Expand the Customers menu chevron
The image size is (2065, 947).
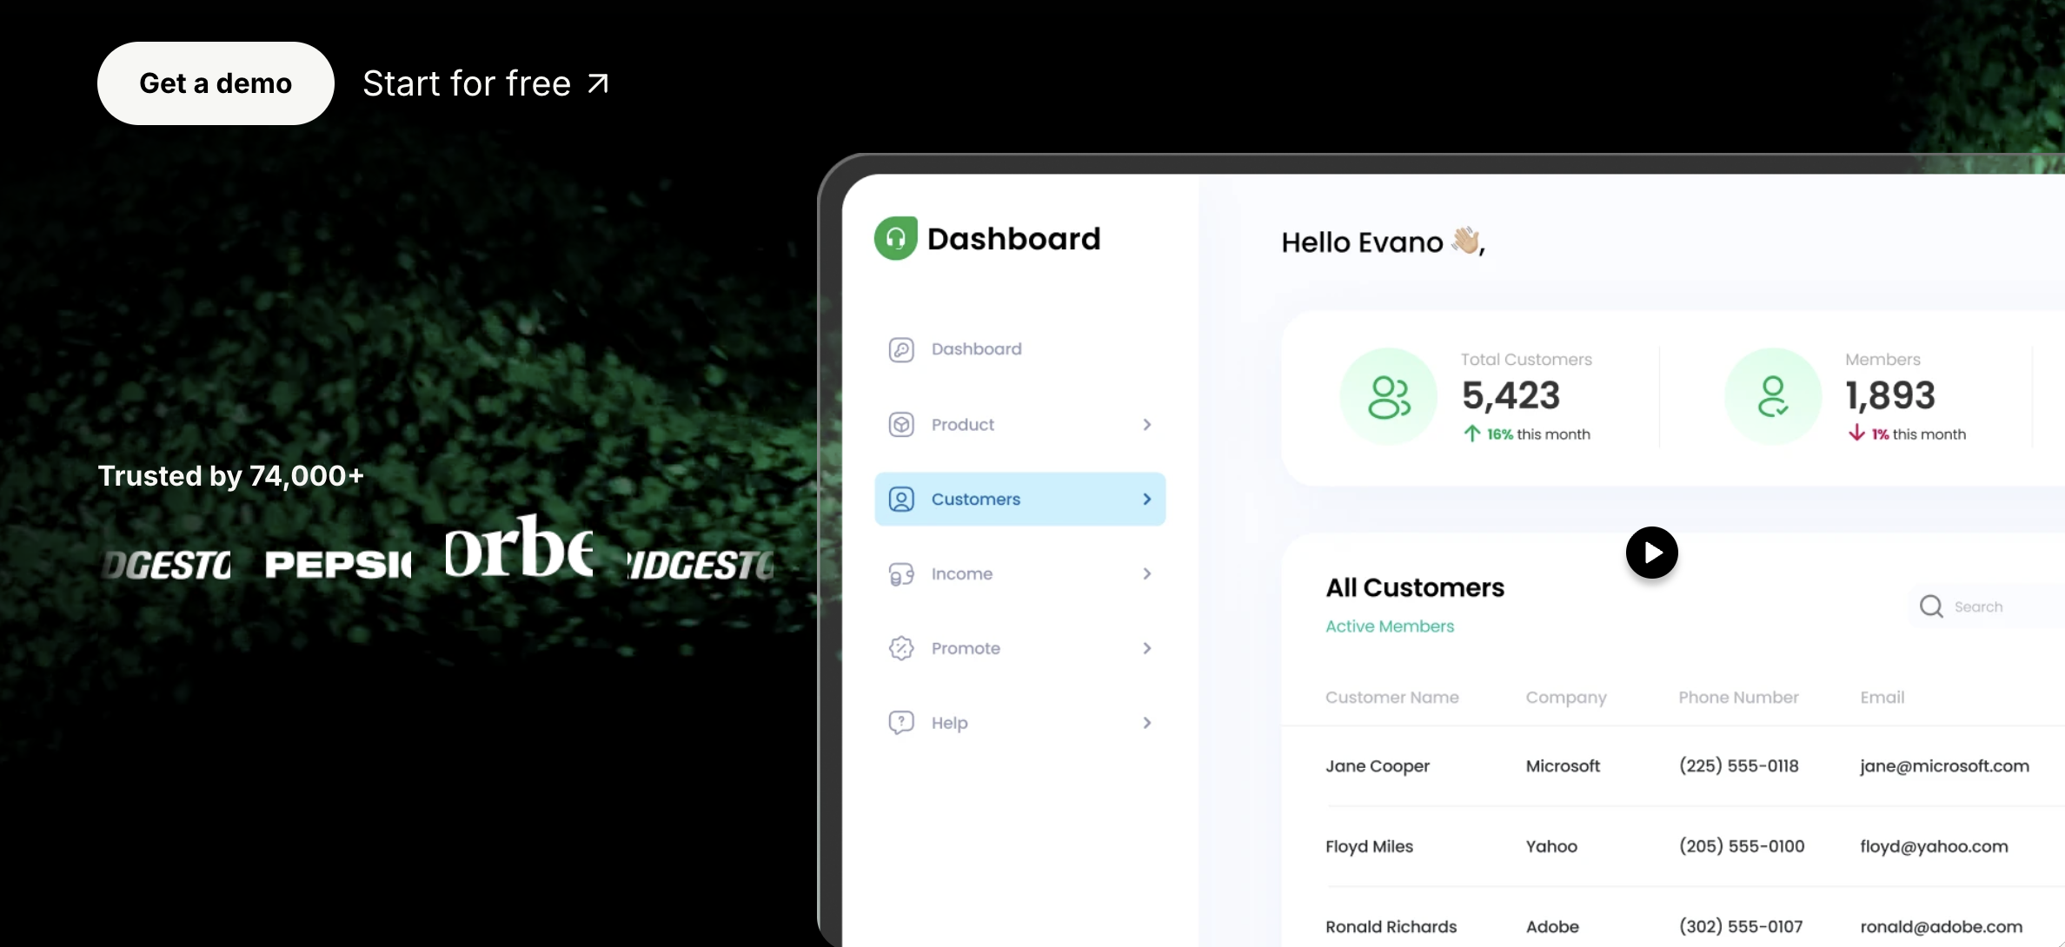pyautogui.click(x=1147, y=499)
